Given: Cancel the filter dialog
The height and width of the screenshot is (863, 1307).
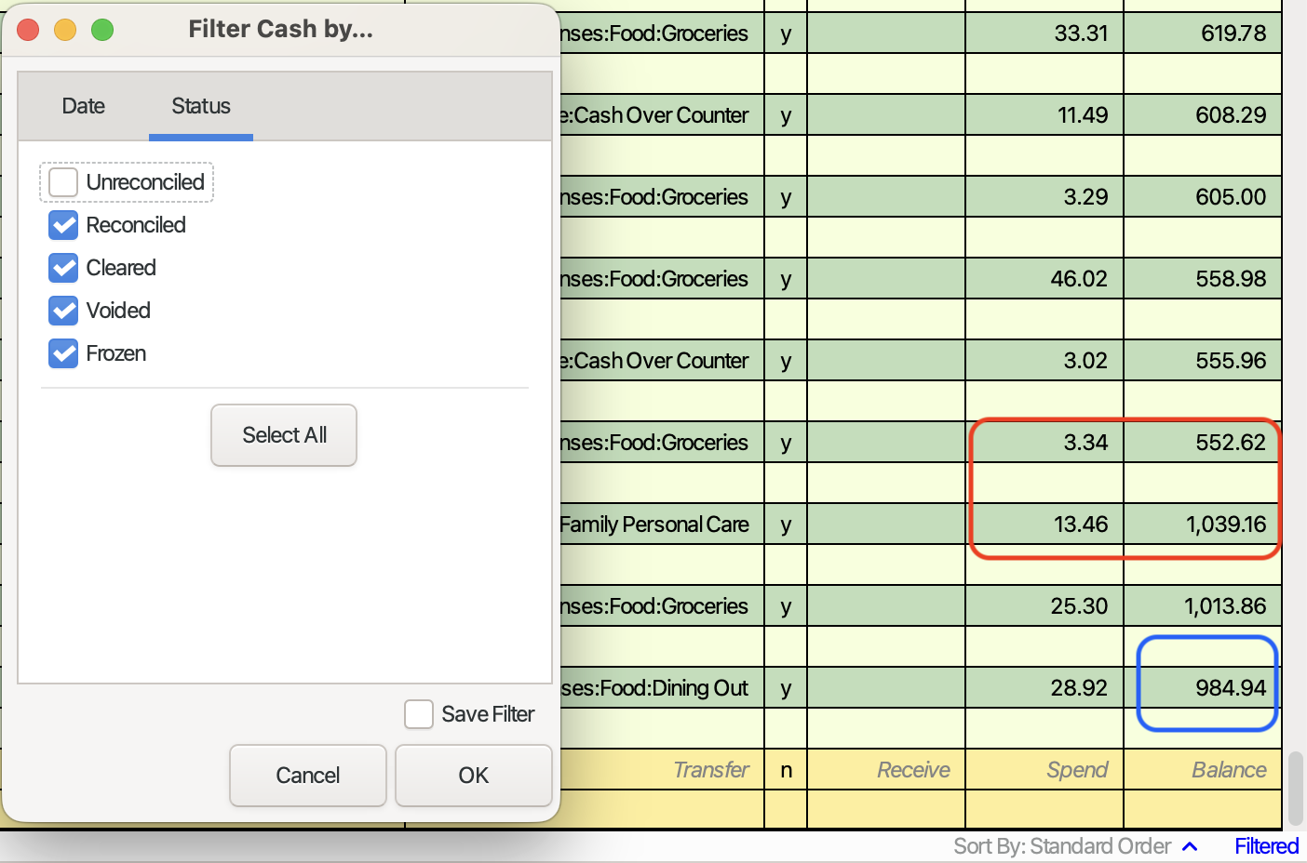Looking at the screenshot, I should (x=307, y=776).
